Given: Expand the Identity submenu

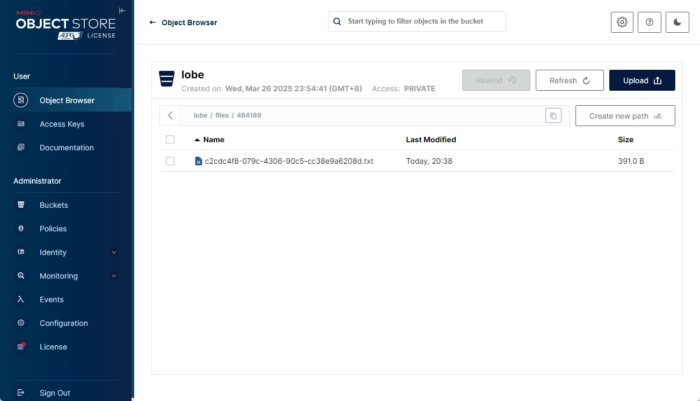Looking at the screenshot, I should click(114, 252).
